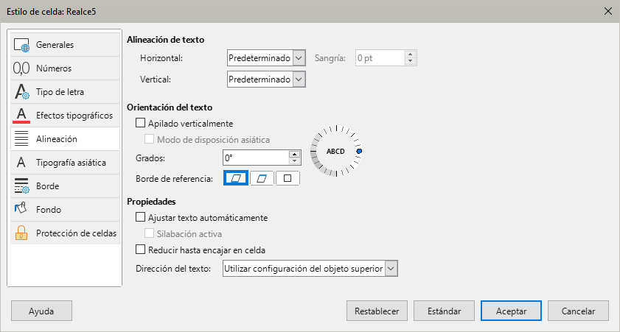Open the Vertical alignment dropdown
This screenshot has width=620, height=332.
[266, 80]
